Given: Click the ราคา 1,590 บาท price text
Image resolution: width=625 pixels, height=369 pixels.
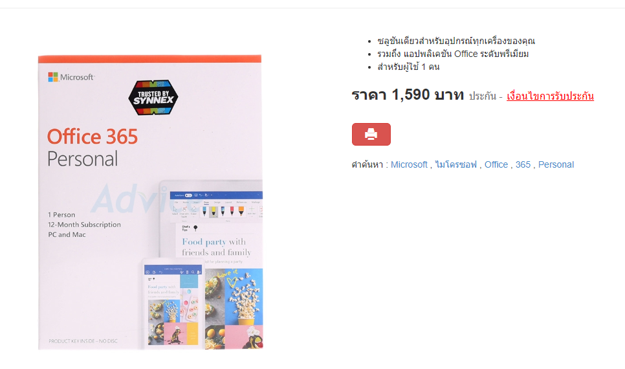Looking at the screenshot, I should [408, 95].
